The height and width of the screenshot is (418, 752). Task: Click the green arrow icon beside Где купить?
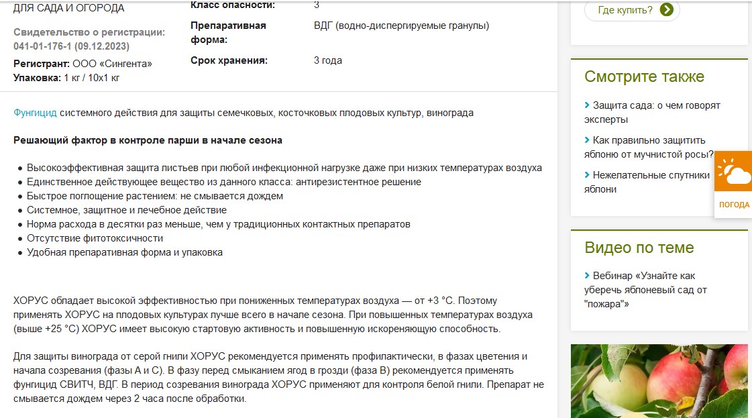(x=667, y=9)
